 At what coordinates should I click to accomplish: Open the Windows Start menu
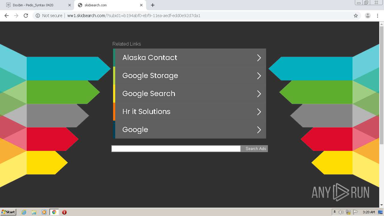pyautogui.click(x=8, y=212)
